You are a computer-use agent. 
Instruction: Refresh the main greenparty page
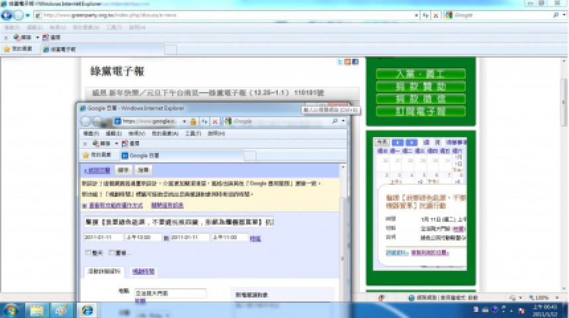point(425,15)
